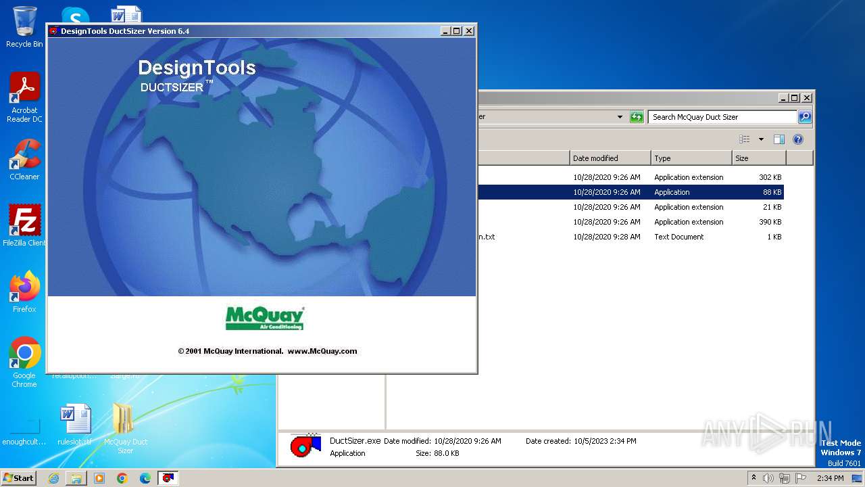Sort by the Type column header
865x487 pixels.
(691, 158)
